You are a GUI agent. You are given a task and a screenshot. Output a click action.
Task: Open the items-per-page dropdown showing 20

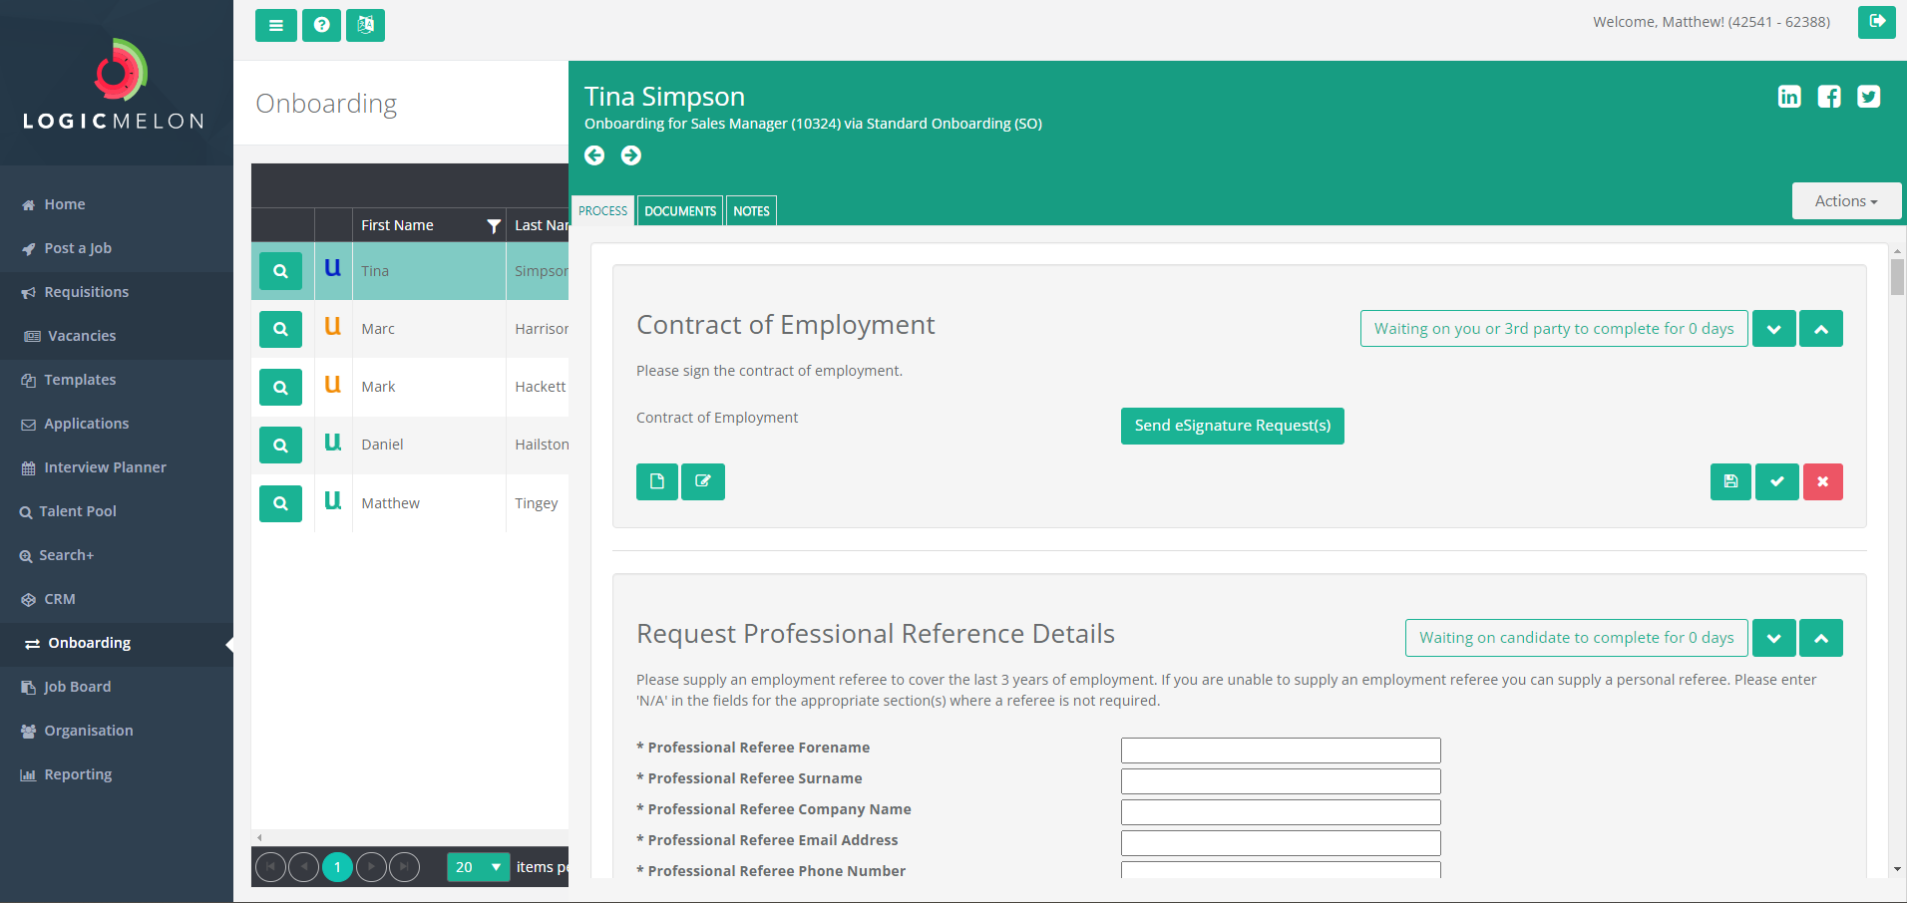pyautogui.click(x=479, y=867)
